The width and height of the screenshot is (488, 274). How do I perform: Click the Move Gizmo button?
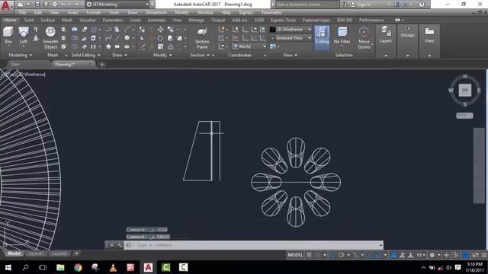tap(364, 38)
